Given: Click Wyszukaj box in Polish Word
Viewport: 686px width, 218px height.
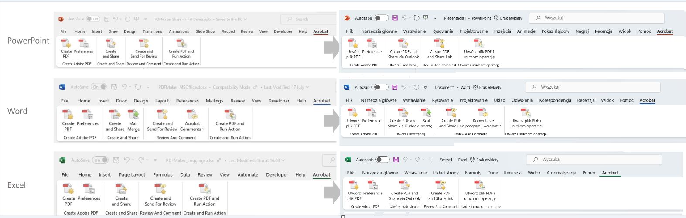Looking at the screenshot, I should [x=593, y=87].
